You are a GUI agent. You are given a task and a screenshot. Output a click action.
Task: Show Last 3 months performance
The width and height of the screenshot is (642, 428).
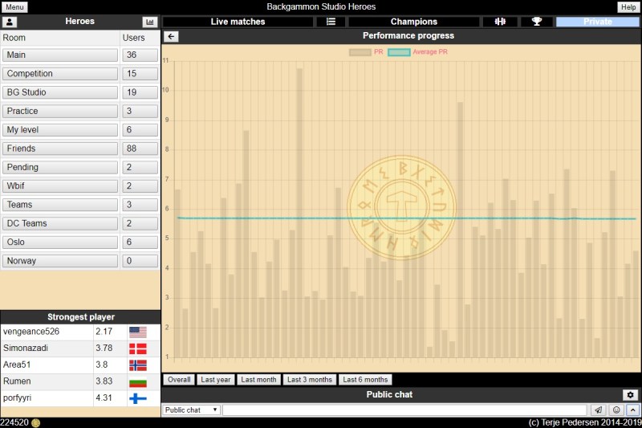coord(310,380)
